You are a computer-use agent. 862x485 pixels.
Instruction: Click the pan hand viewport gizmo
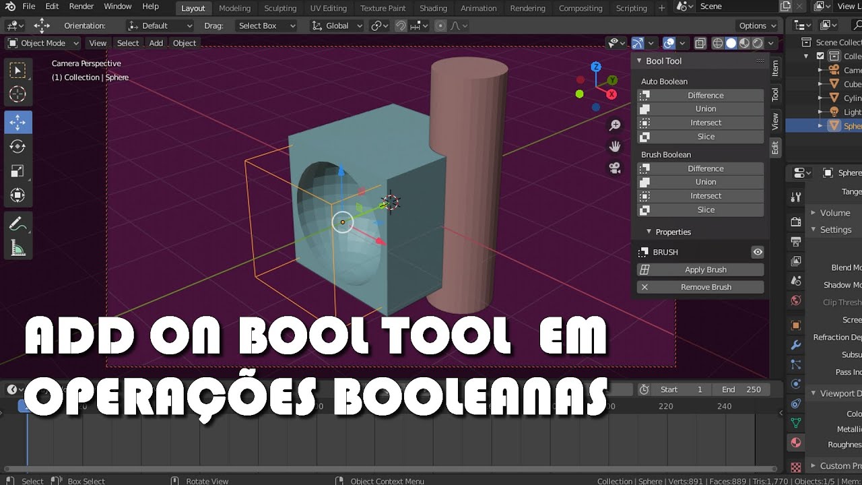tap(615, 146)
